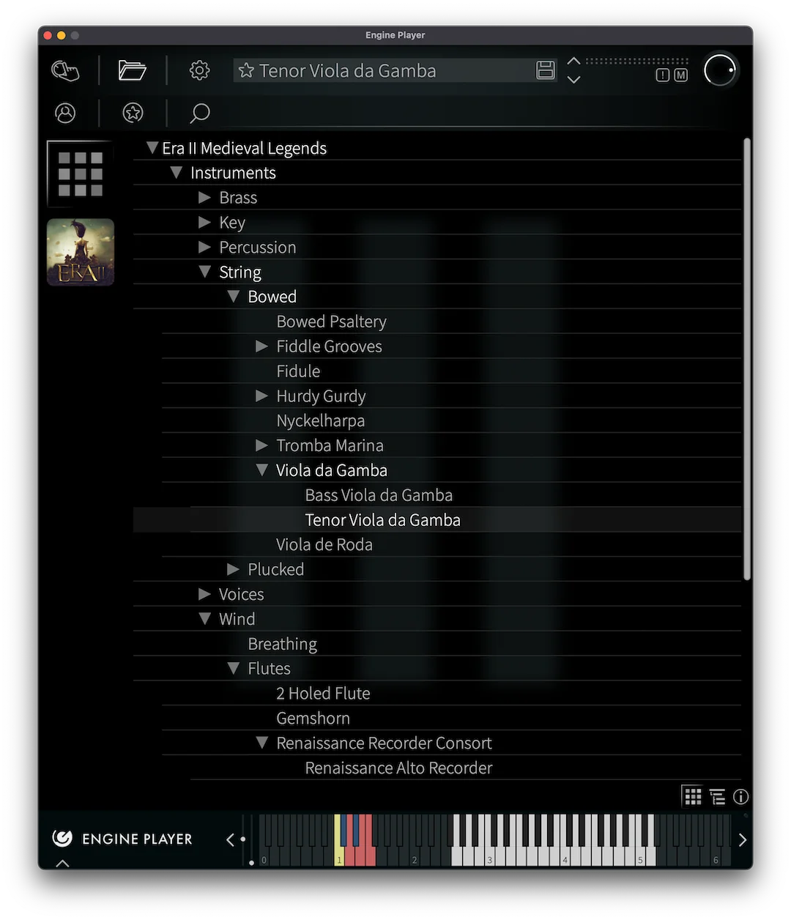Expand the Brass category
The width and height of the screenshot is (791, 920).
[x=204, y=198]
